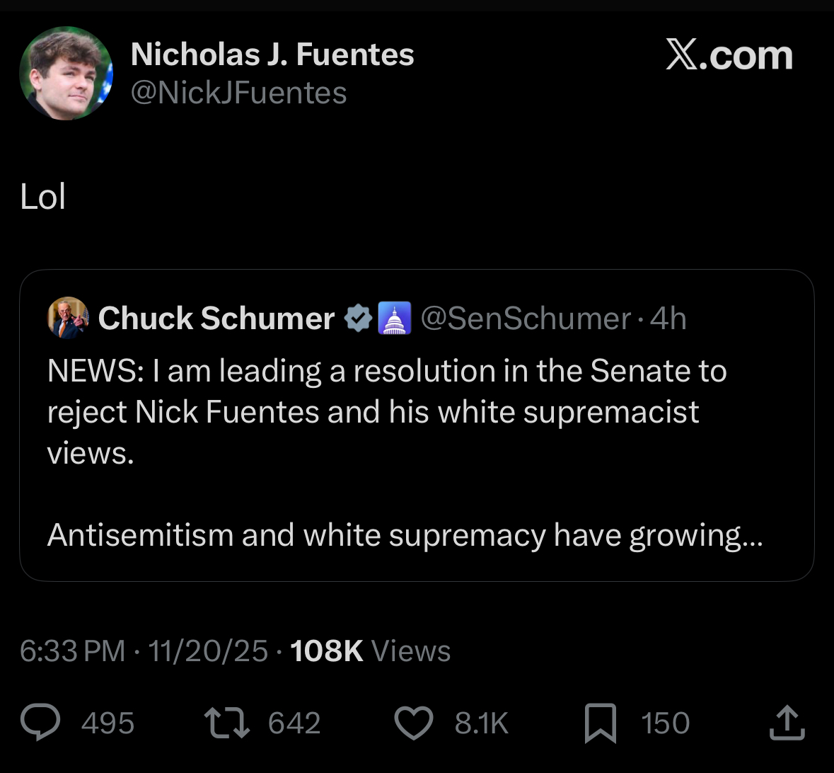This screenshot has width=834, height=773.
Task: Open the share upload icon
Action: tap(787, 723)
